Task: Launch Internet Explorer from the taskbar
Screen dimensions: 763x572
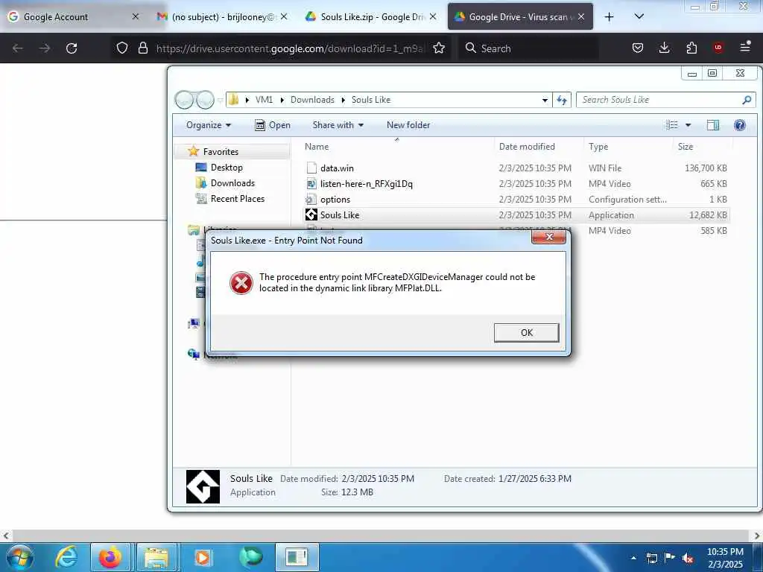Action: point(66,557)
